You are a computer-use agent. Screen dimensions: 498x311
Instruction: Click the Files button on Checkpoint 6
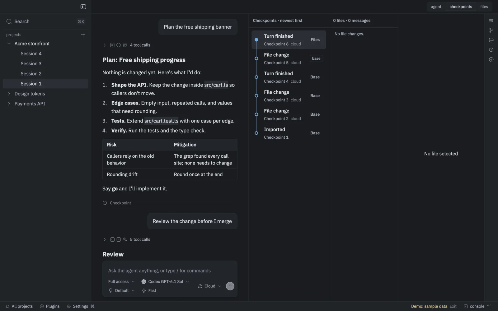(x=315, y=40)
